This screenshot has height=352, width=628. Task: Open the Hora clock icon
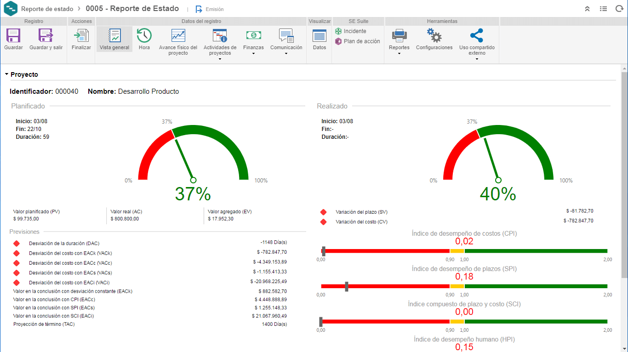pos(144,35)
